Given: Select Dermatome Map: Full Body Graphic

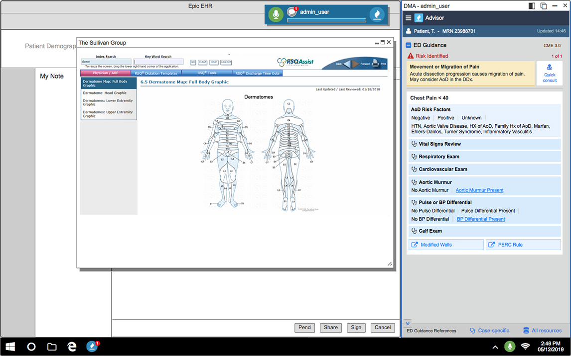Looking at the screenshot, I should pos(109,84).
